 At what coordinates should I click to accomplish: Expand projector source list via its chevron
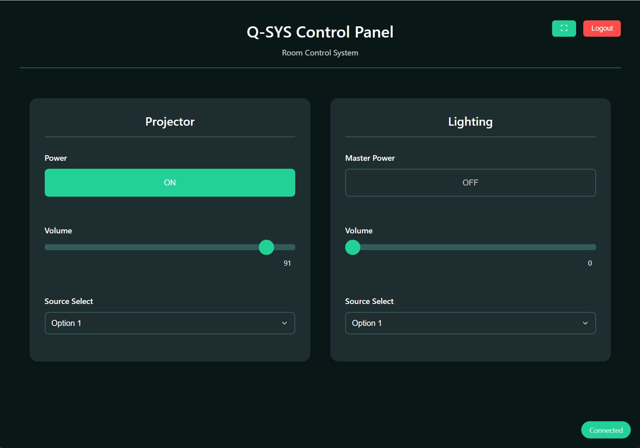pos(284,323)
